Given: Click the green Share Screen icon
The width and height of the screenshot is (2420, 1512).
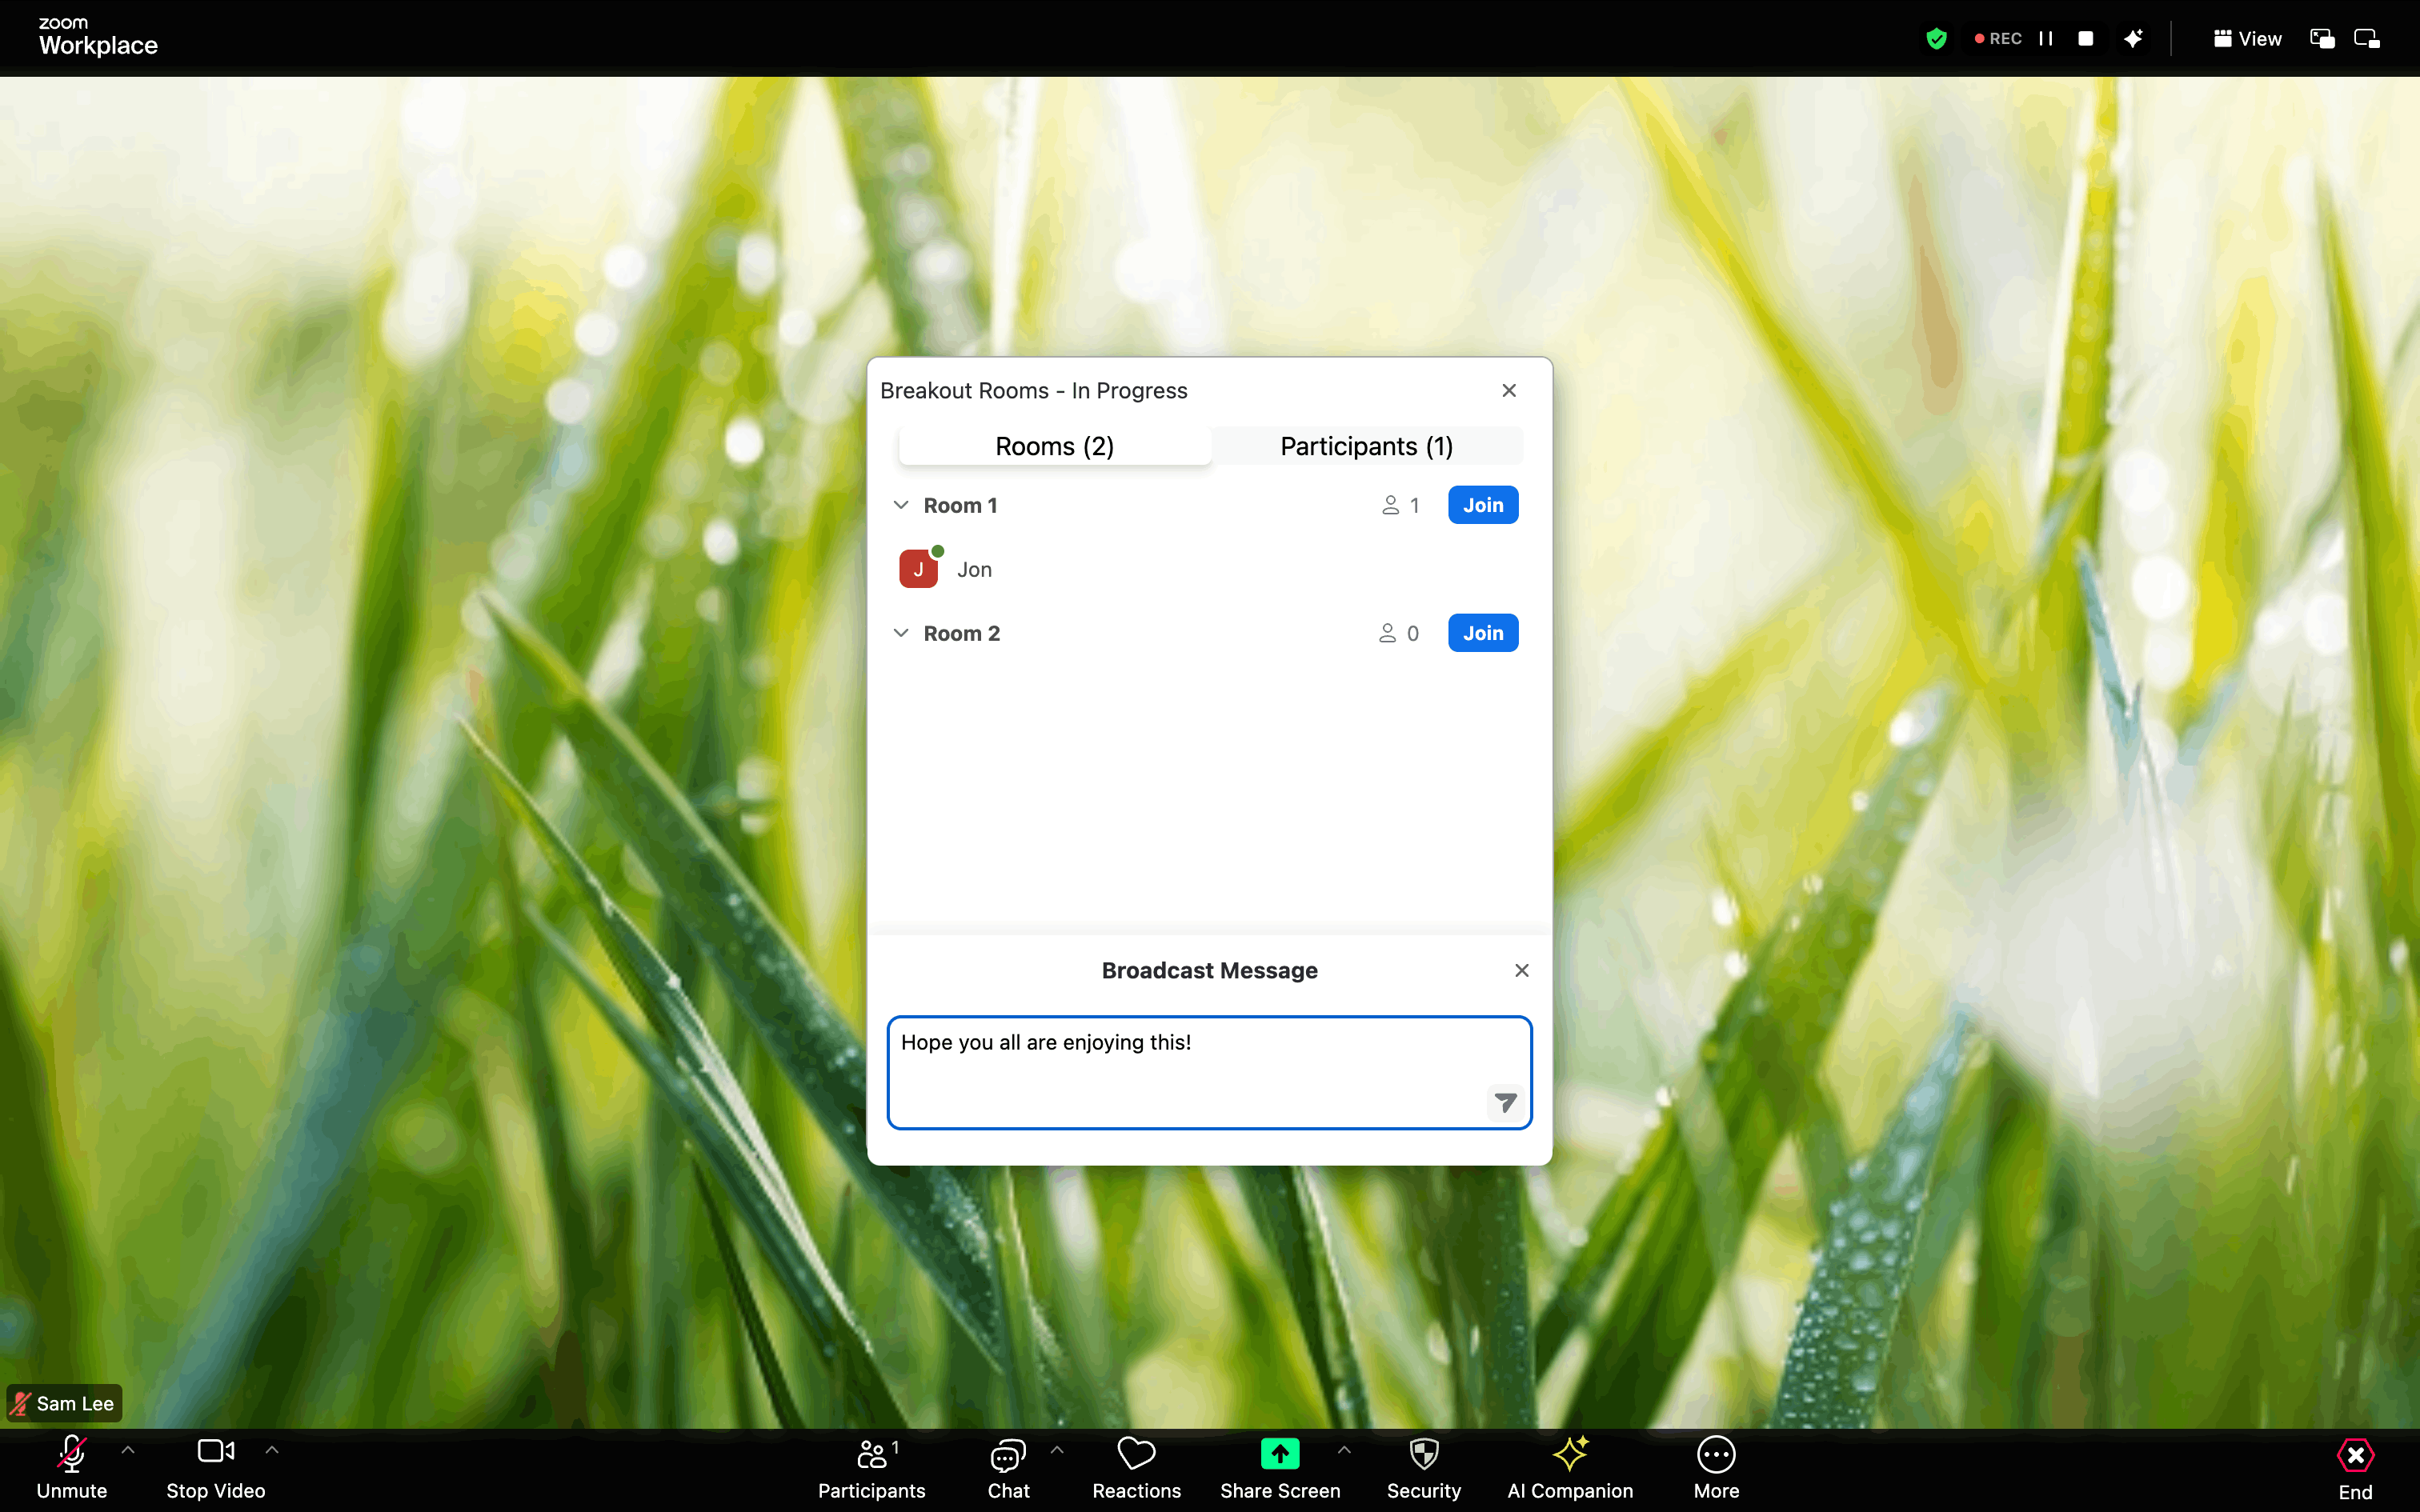Looking at the screenshot, I should click(x=1279, y=1454).
